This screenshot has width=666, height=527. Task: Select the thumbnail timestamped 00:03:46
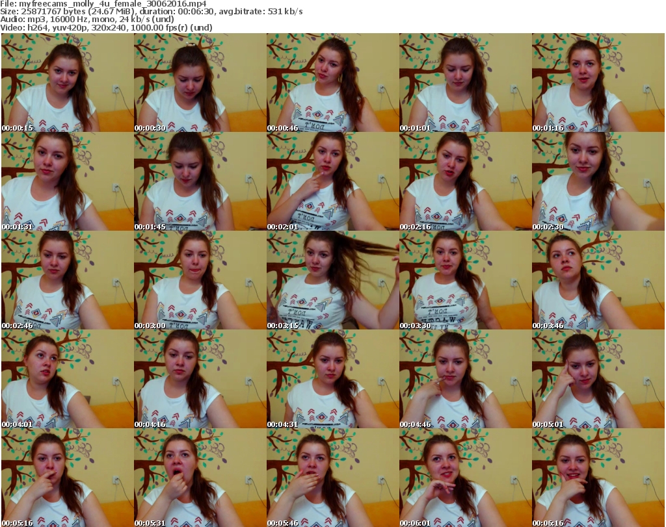(598, 281)
